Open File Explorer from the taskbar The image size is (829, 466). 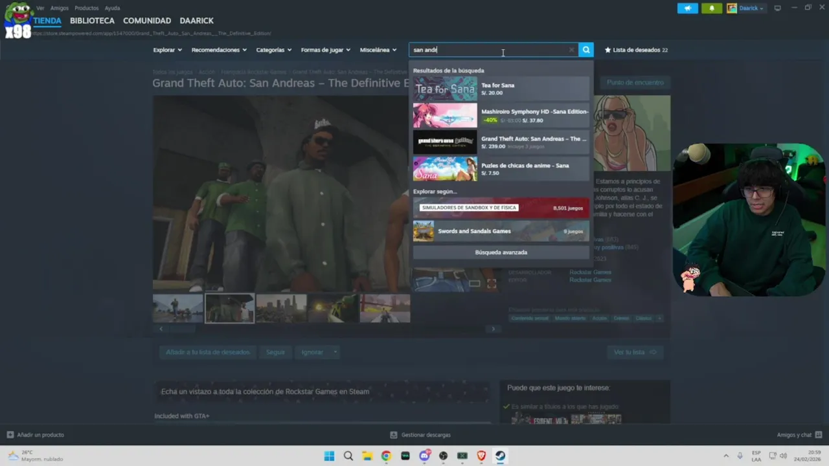tap(367, 456)
